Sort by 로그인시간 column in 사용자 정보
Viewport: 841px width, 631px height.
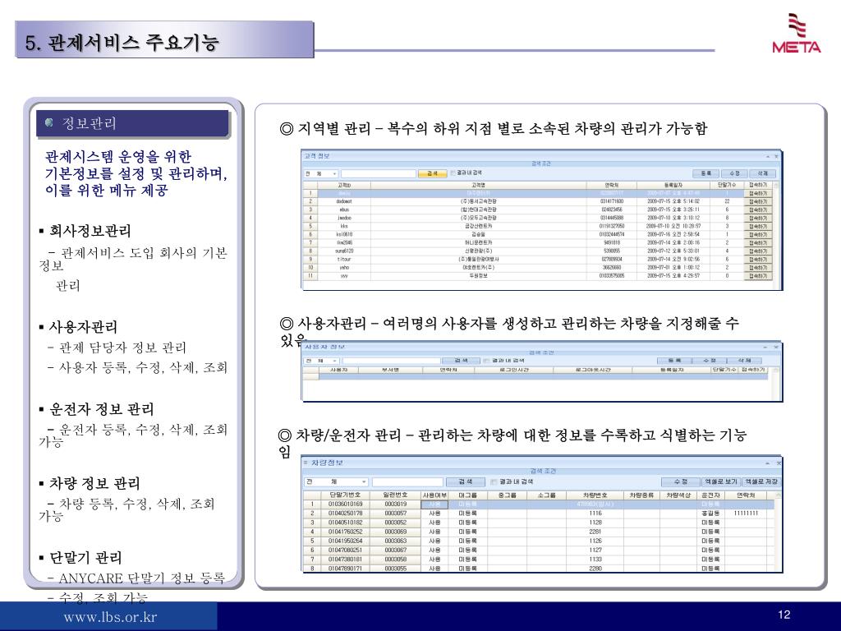click(x=514, y=370)
